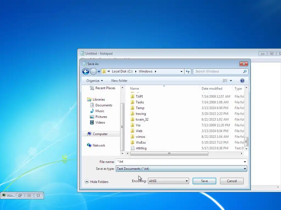281x210 pixels.
Task: Click the Web folder icon
Action: point(132,131)
